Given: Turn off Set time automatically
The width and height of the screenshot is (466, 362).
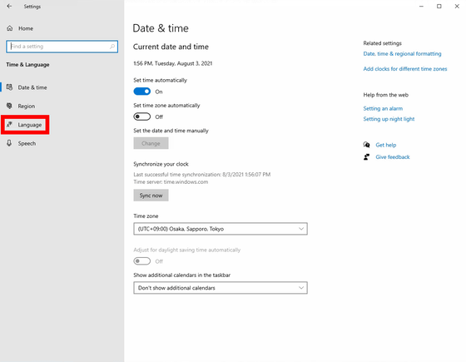Looking at the screenshot, I should [x=142, y=92].
